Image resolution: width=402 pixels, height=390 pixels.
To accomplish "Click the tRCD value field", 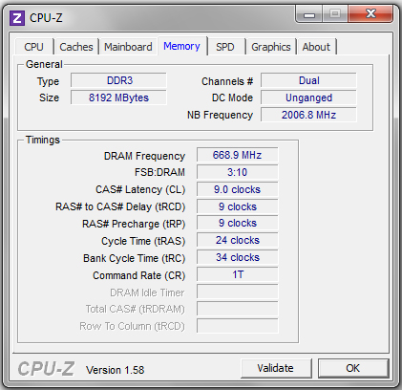I will pos(238,206).
